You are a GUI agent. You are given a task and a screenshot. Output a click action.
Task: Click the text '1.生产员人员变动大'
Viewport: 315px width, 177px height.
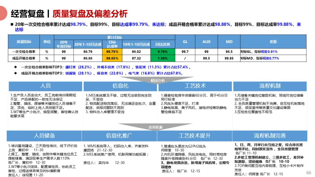tap(26, 95)
